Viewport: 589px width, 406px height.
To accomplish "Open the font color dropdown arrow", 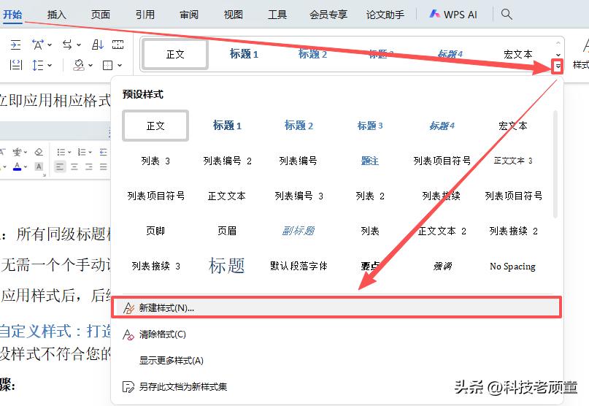I will point(26,166).
